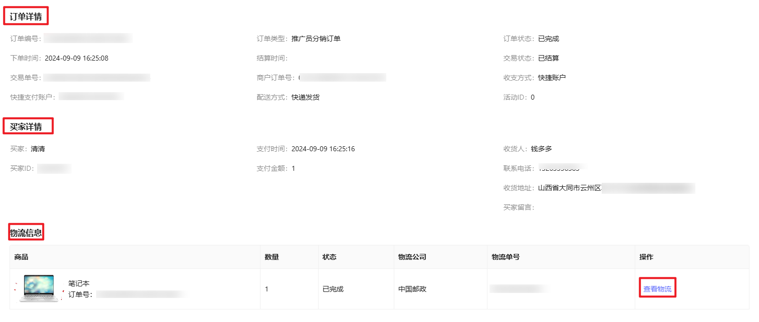This screenshot has height=322, width=759.
Task: Click the 笔记本 product name
Action: pyautogui.click(x=79, y=283)
